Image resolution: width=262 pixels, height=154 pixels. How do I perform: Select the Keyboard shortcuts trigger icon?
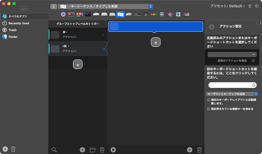[112, 14]
